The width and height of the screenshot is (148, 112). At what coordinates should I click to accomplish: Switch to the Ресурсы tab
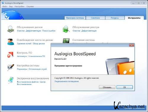115,18
